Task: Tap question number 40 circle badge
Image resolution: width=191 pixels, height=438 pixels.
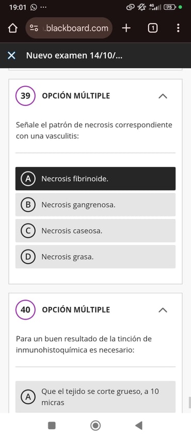Action: [25, 310]
